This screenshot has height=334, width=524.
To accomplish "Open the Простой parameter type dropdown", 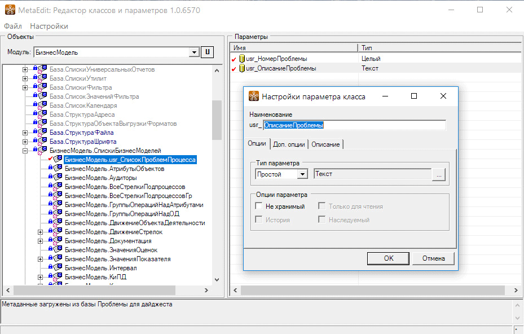I will (x=303, y=175).
